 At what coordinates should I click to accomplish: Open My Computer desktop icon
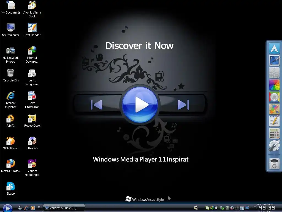click(11, 30)
